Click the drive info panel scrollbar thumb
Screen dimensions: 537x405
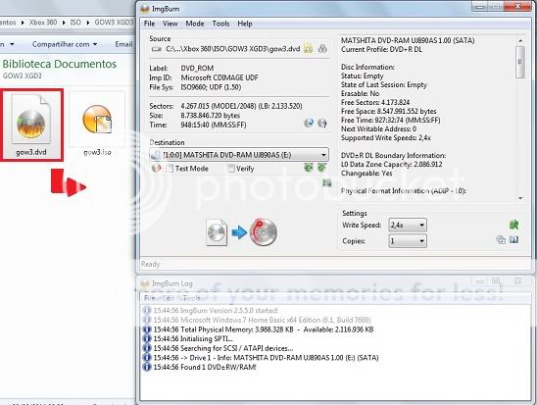520,62
